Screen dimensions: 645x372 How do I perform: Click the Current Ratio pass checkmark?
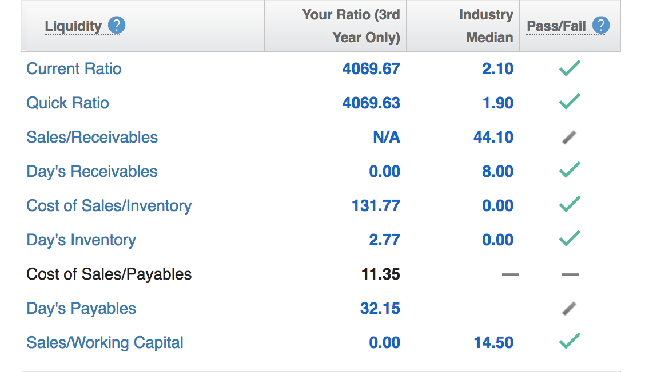pos(570,68)
